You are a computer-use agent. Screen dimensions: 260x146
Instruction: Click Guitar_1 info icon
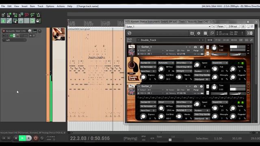[201, 47]
